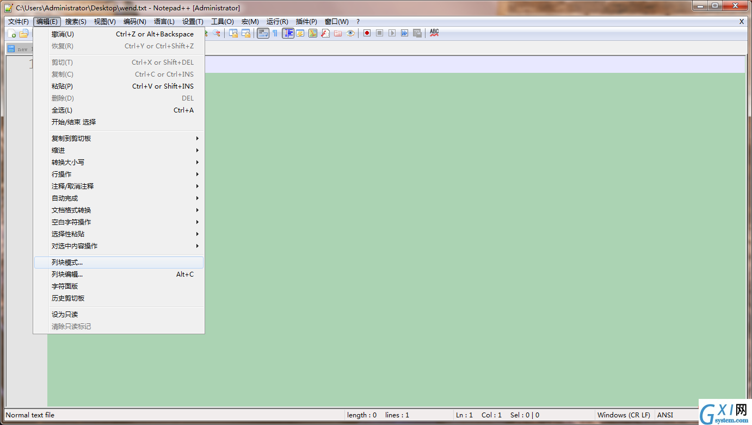Open the Function list icon
This screenshot has height=425, width=752.
(x=325, y=33)
